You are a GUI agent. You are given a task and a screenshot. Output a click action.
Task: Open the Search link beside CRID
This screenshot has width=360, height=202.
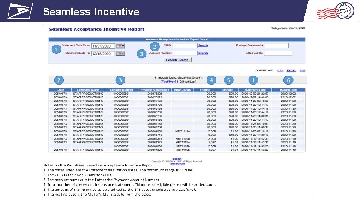click(x=203, y=45)
